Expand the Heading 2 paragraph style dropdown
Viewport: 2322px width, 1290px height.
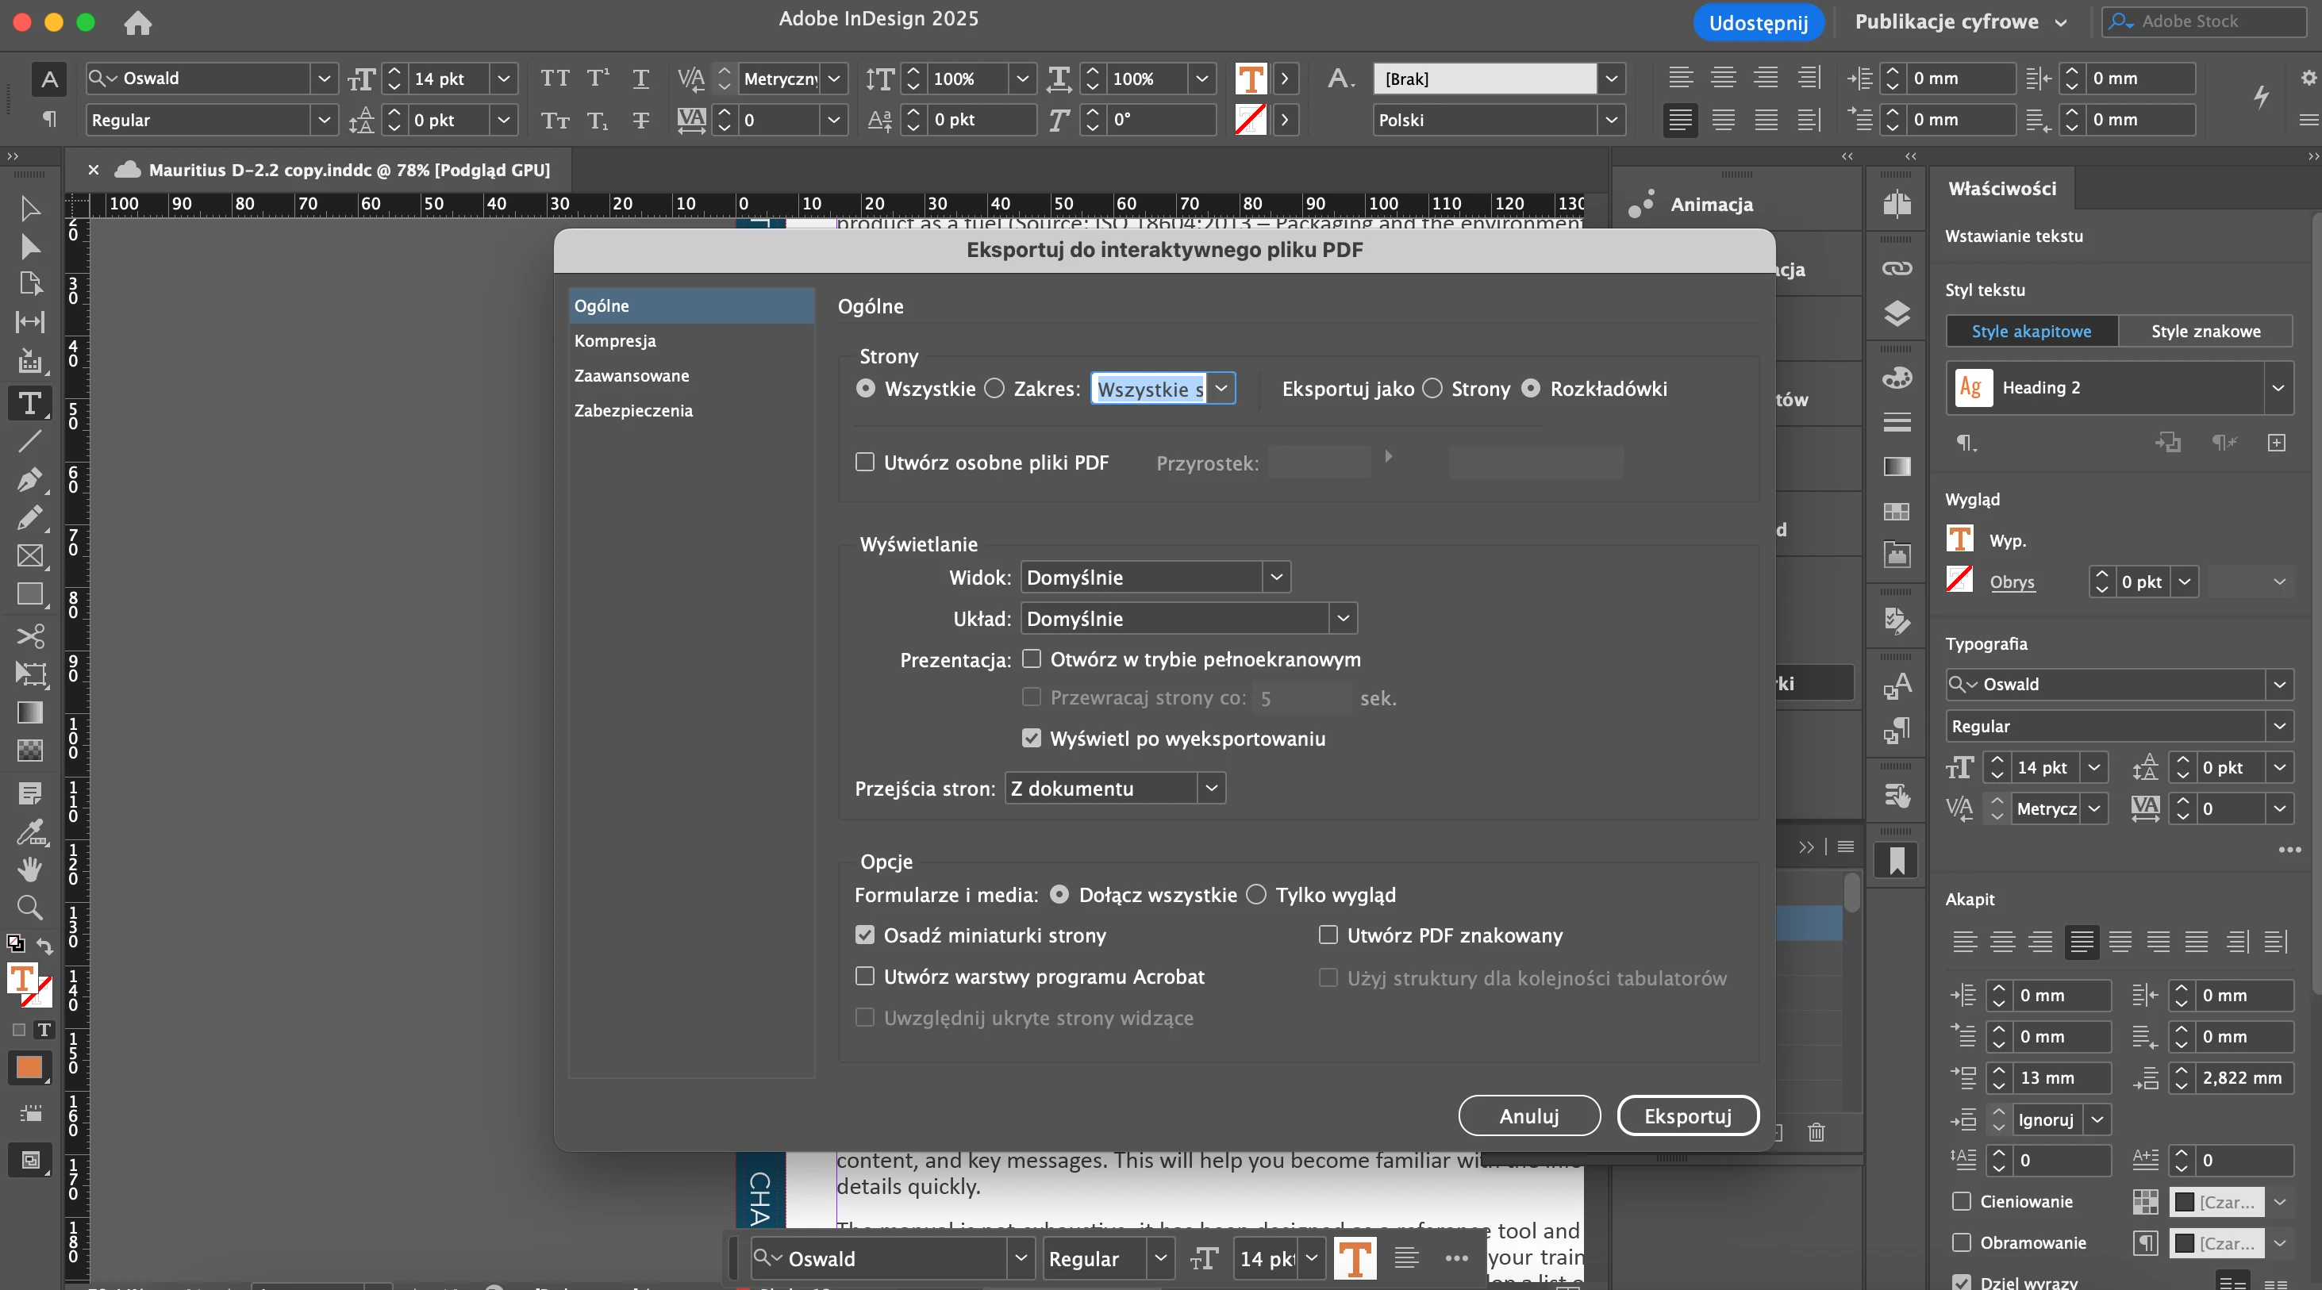[x=2278, y=387]
